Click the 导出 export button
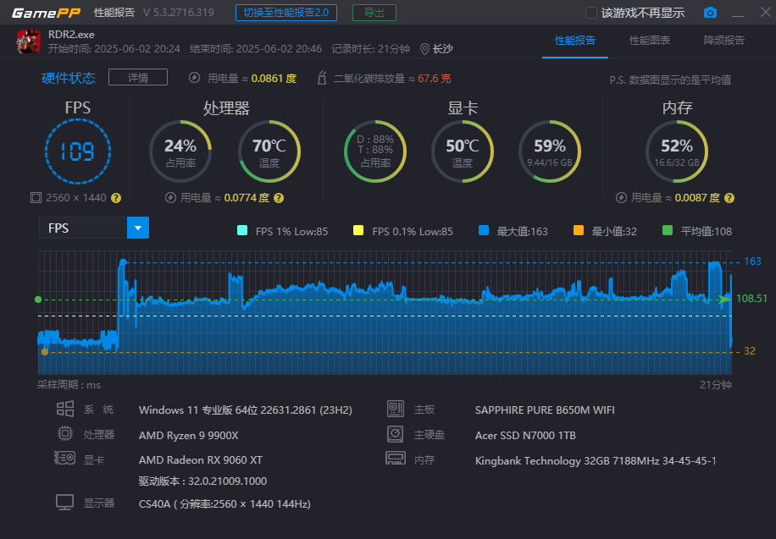The width and height of the screenshot is (776, 539). (x=374, y=13)
